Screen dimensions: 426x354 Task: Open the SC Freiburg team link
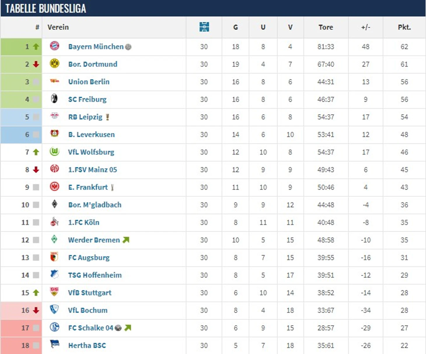(87, 99)
